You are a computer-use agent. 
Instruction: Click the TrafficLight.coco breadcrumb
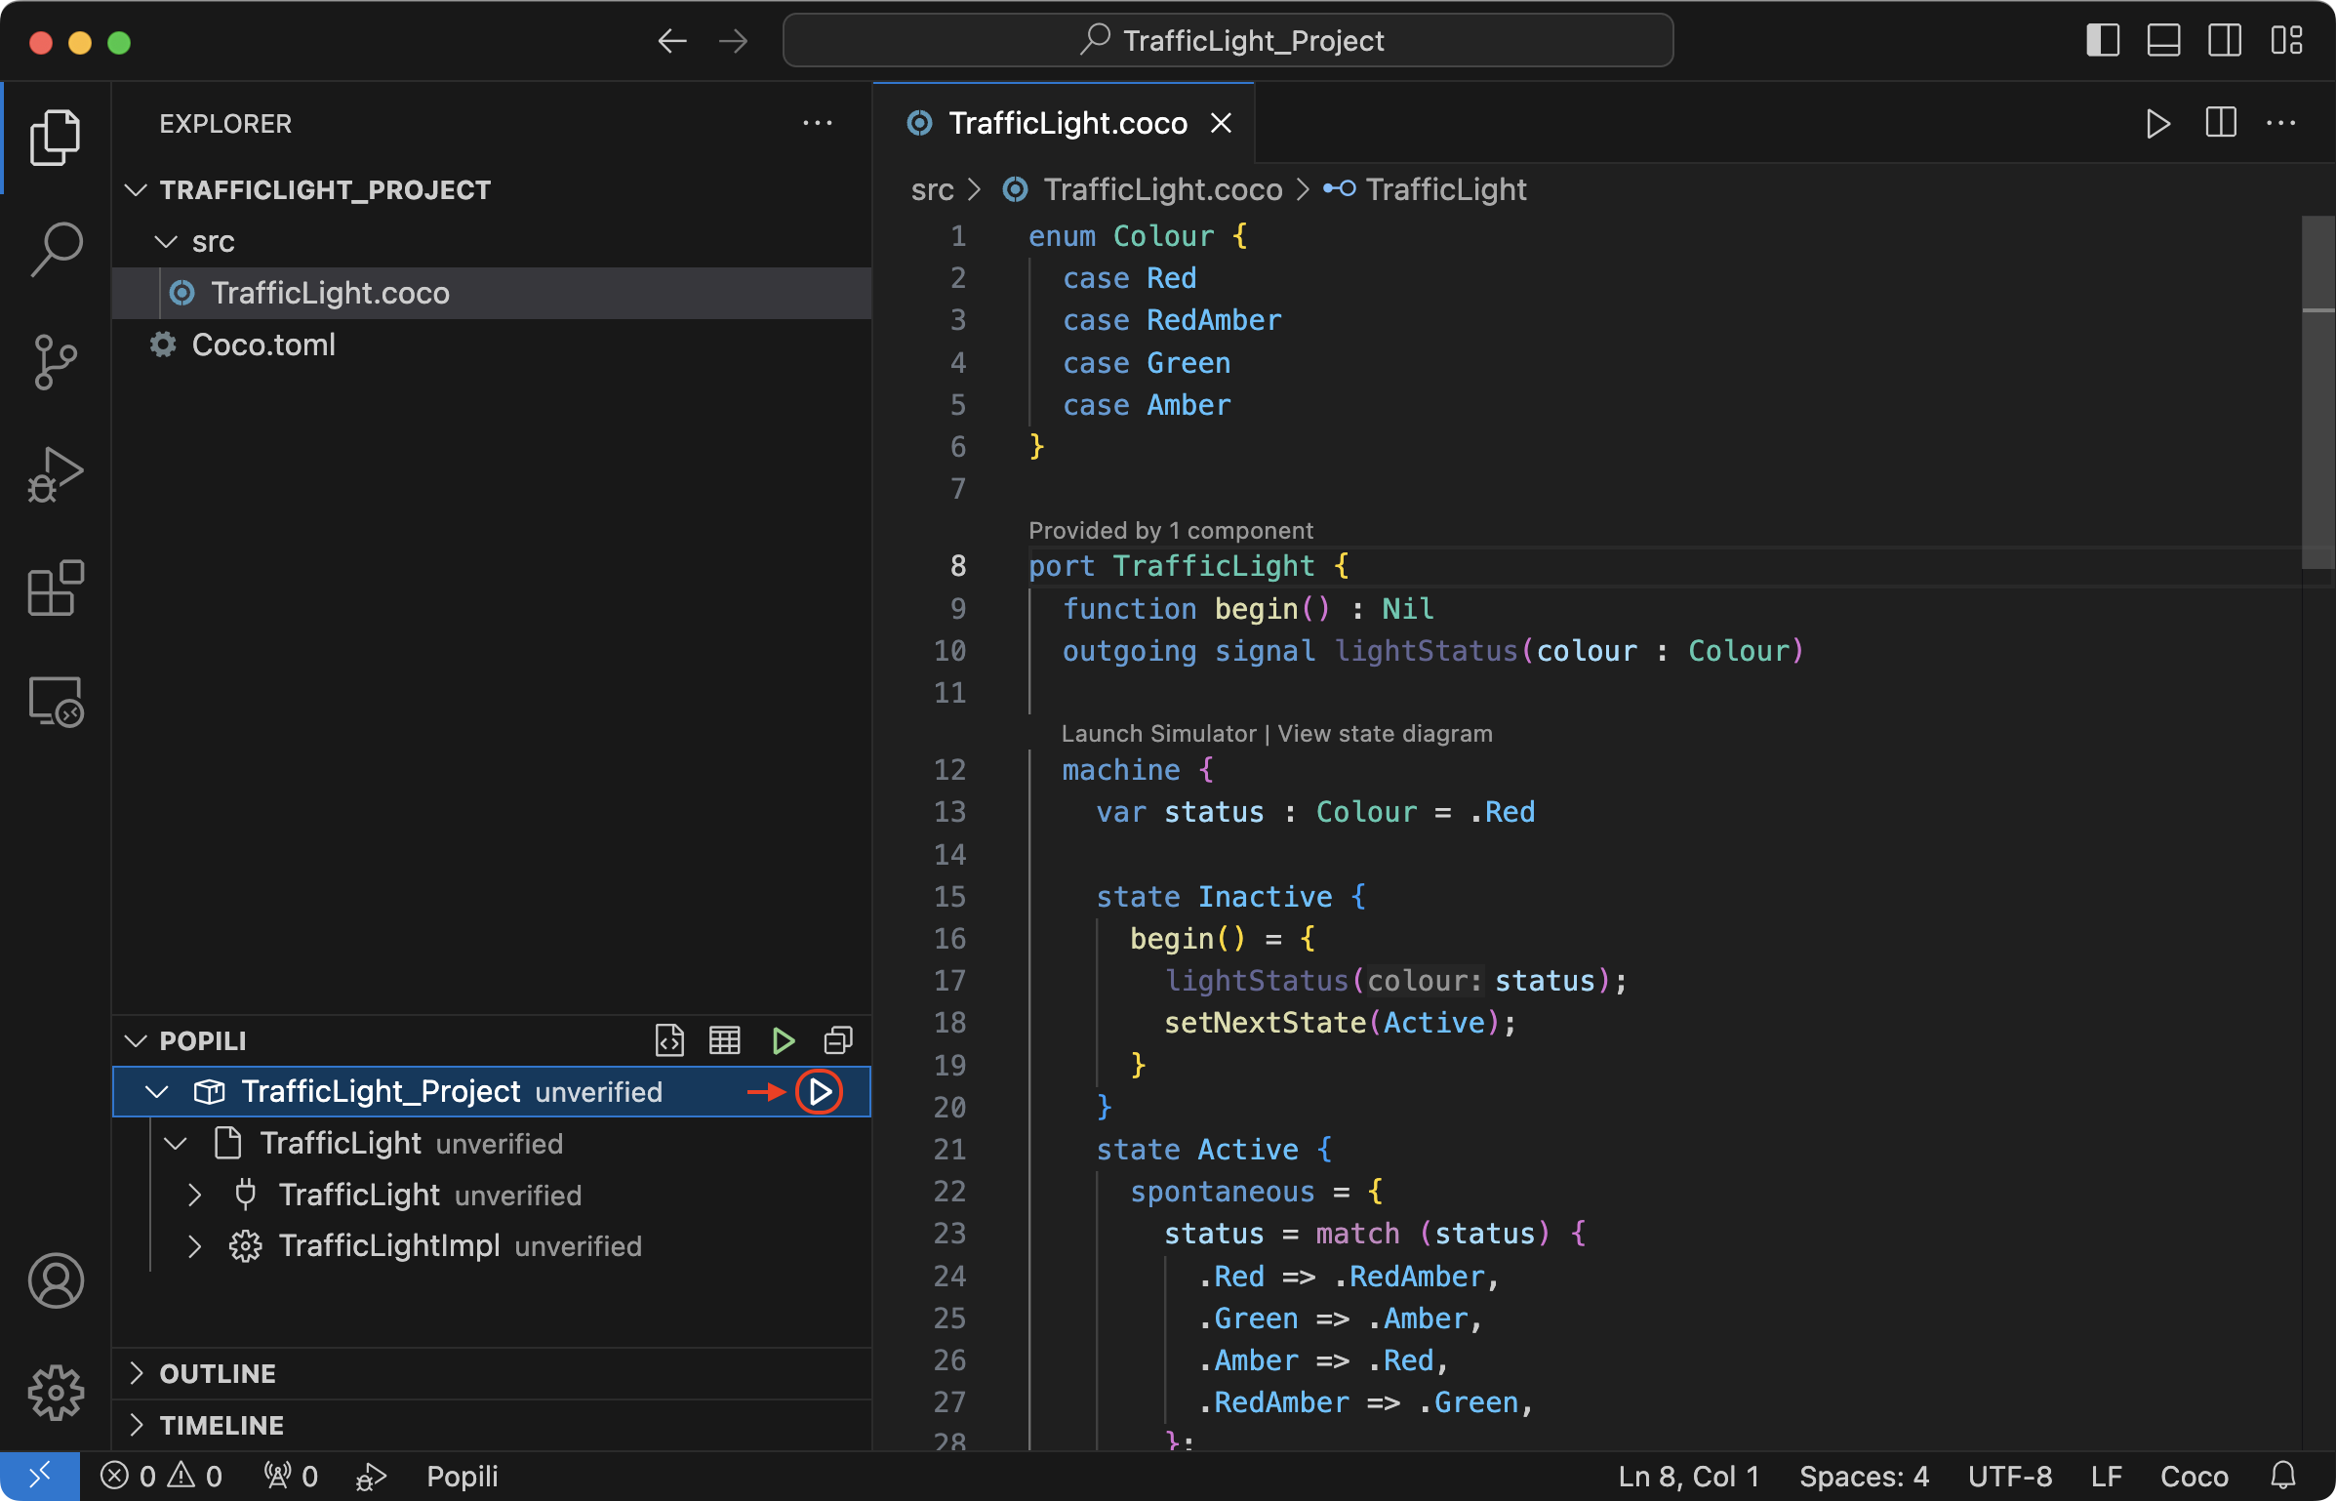pos(1162,189)
